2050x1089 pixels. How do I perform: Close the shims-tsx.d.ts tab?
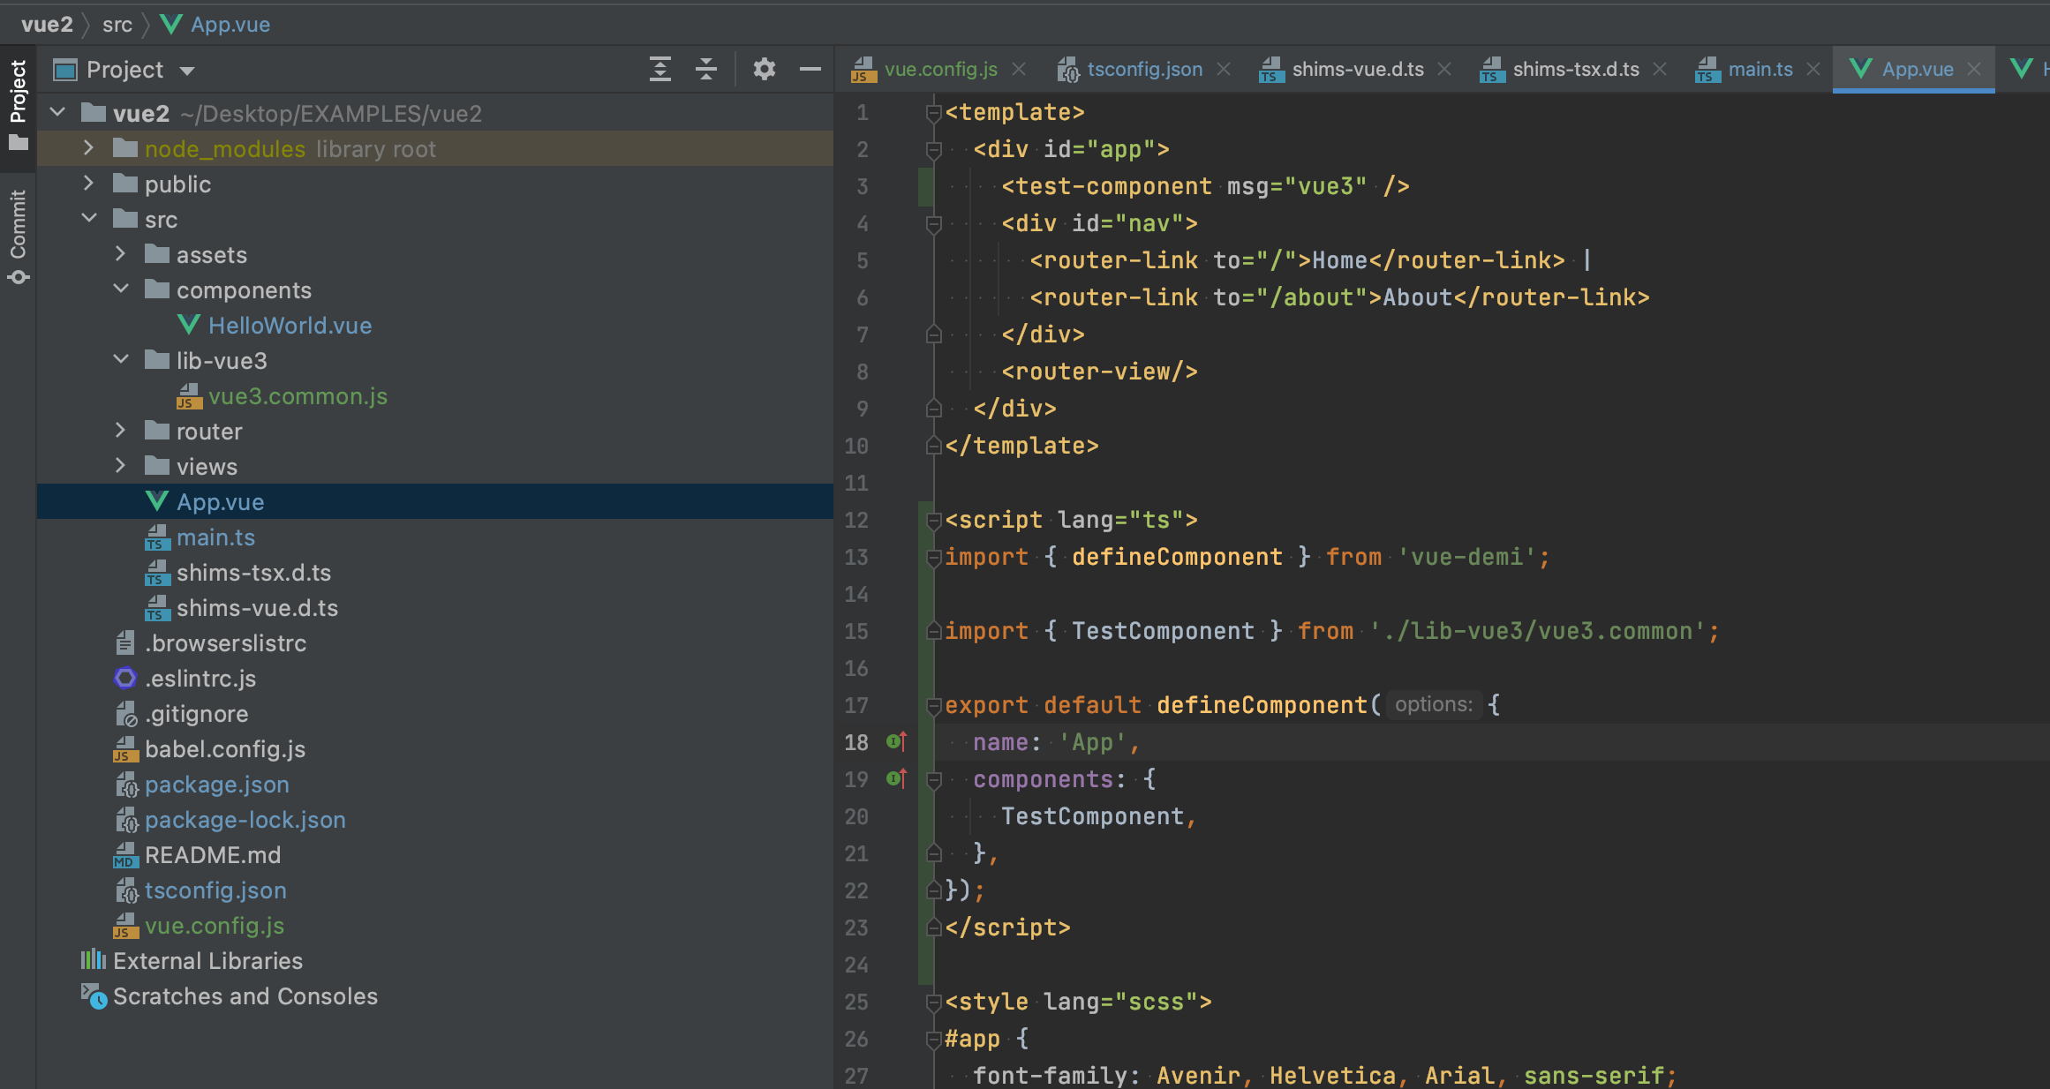[1660, 69]
